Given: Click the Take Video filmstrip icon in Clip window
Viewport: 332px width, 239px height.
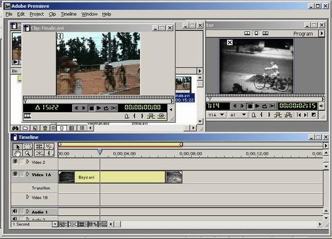Looking at the screenshot, I should [x=27, y=116].
